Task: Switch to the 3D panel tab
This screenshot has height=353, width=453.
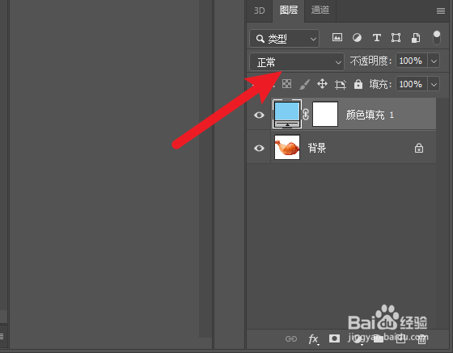Action: pos(259,11)
